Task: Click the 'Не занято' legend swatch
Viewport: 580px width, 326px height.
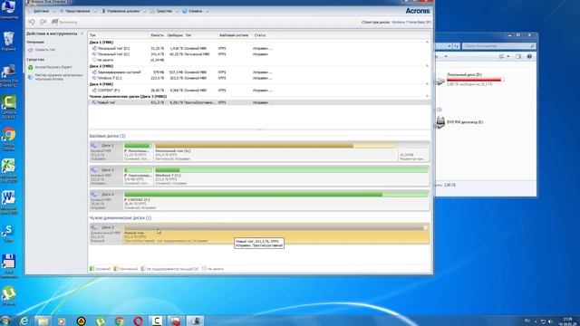Action: pyautogui.click(x=204, y=269)
